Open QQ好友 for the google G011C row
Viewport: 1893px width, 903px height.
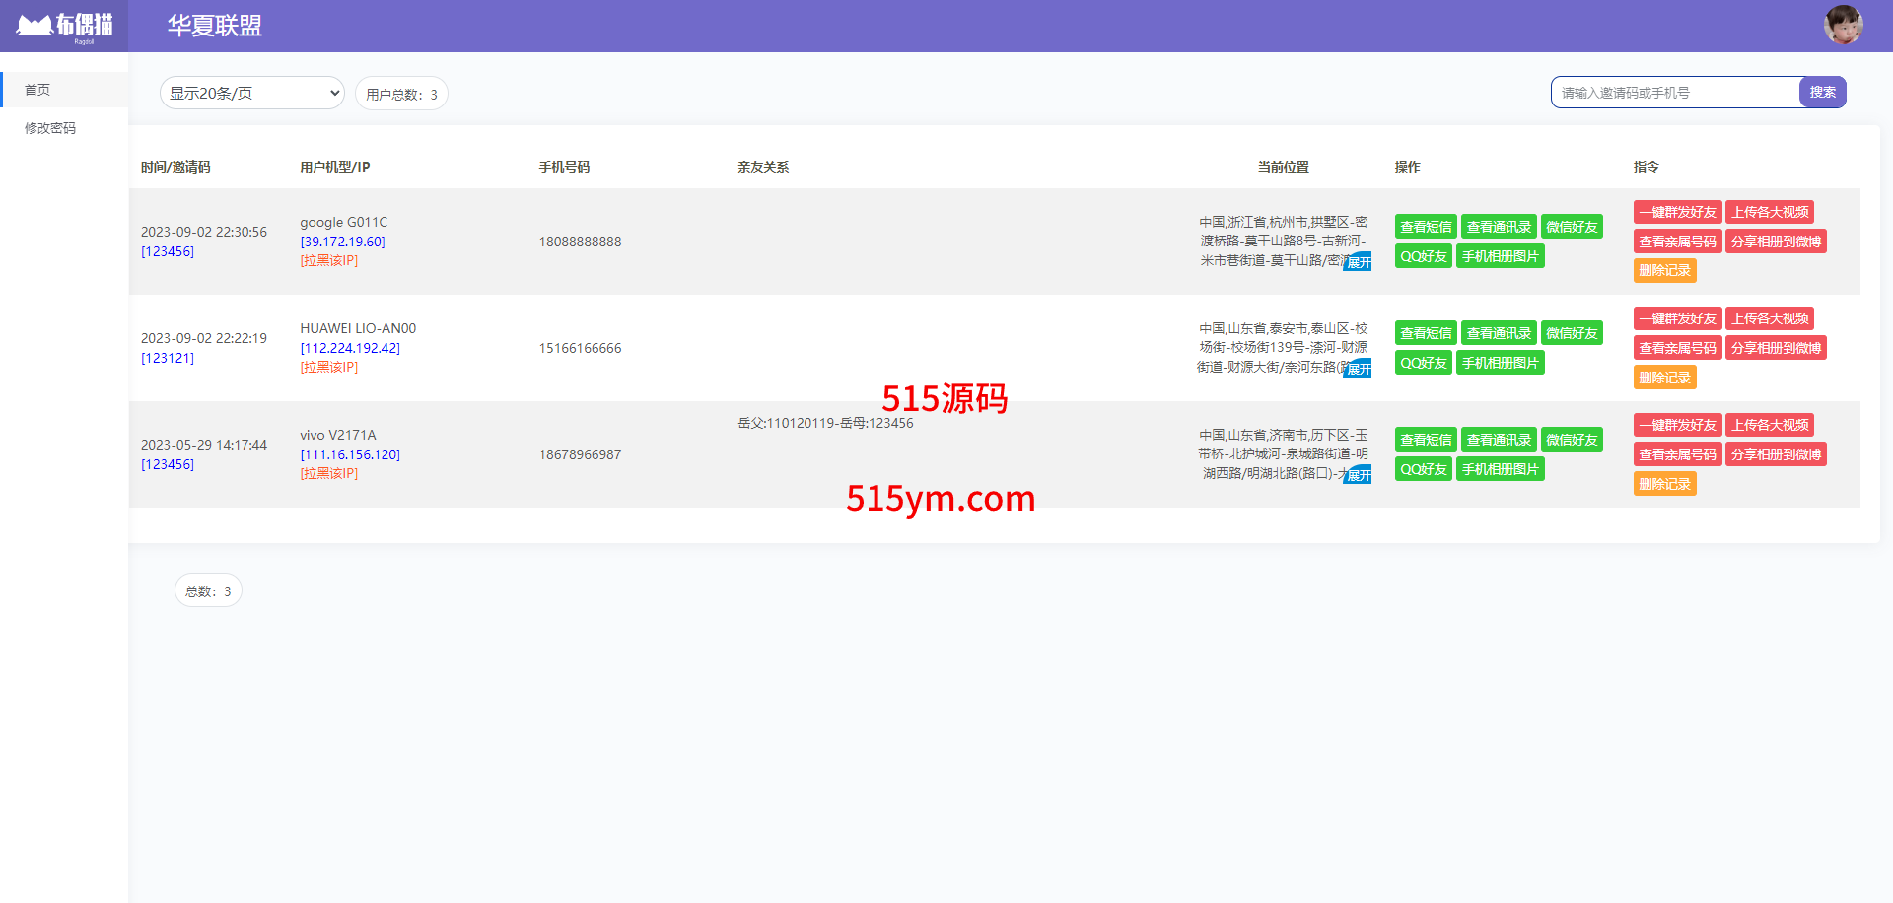click(1423, 256)
